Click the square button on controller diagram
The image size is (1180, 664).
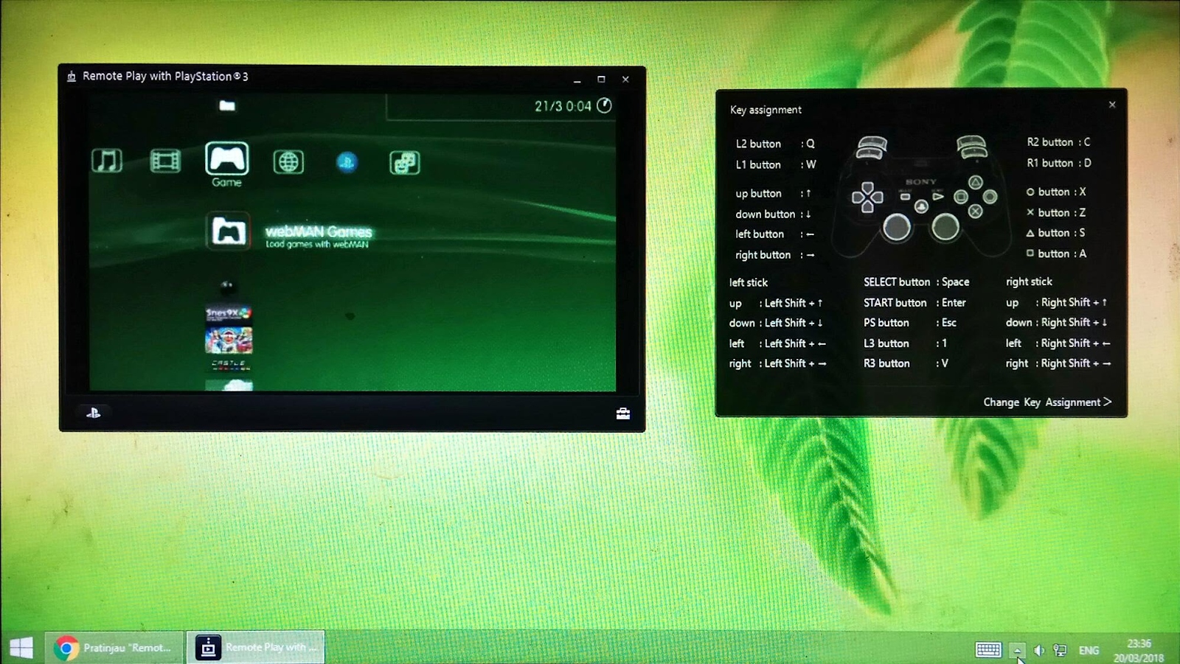(x=961, y=197)
